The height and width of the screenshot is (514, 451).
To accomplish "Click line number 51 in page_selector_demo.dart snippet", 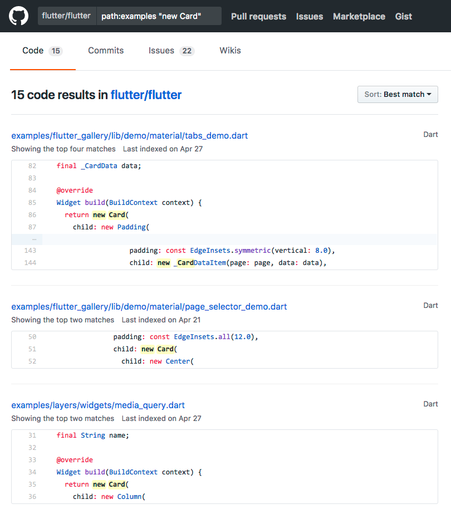I will (32, 349).
